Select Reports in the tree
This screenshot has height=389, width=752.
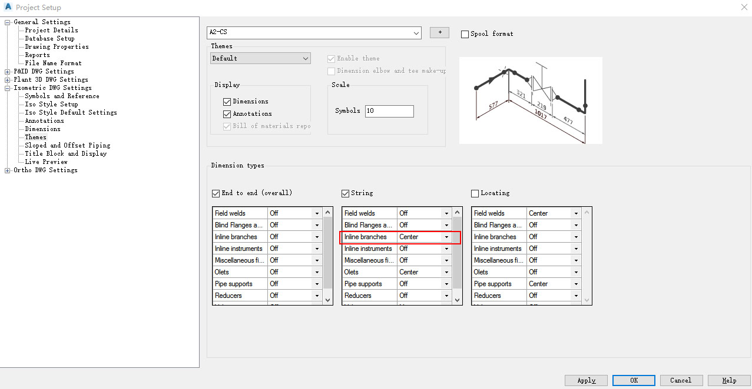37,55
